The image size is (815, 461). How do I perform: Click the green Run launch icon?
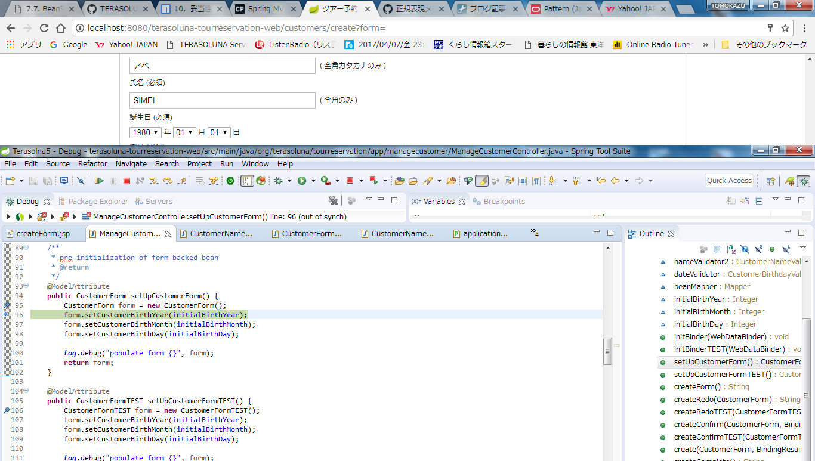302,181
